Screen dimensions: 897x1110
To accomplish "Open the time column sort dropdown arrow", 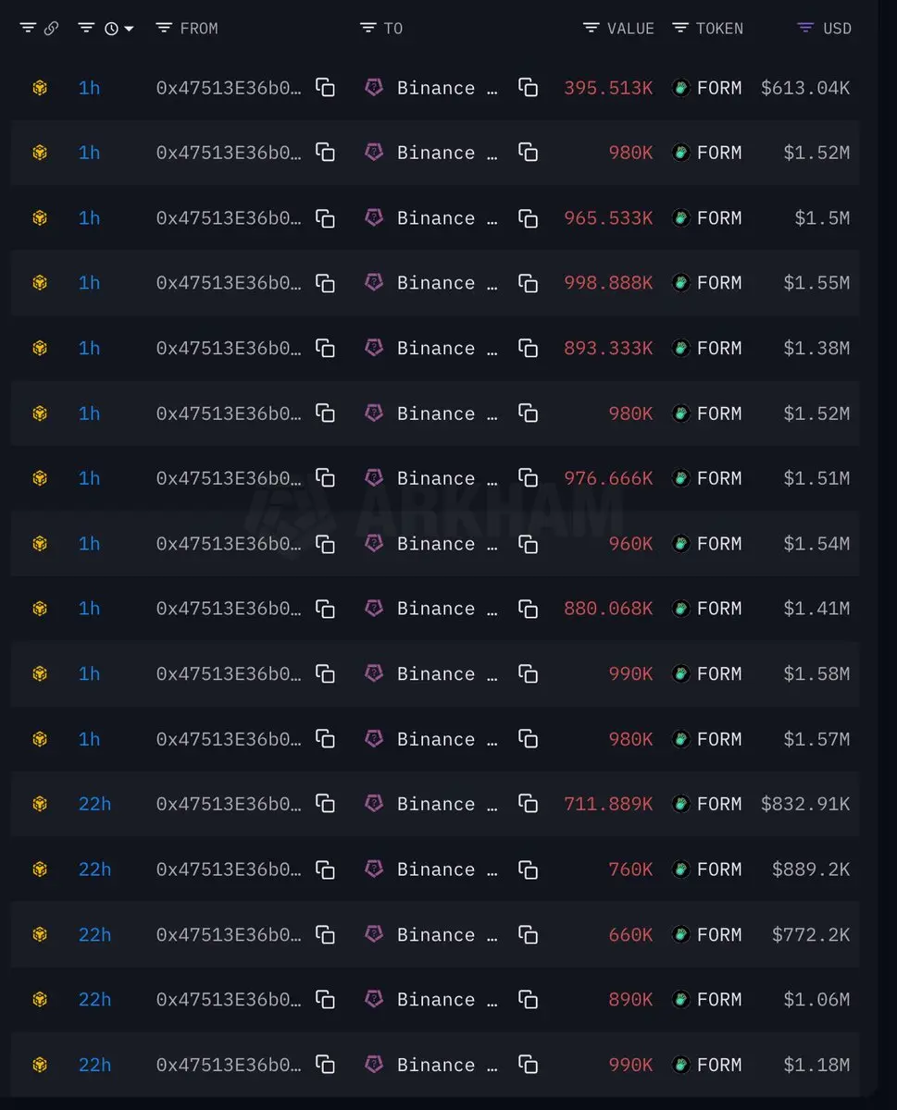I will (129, 29).
